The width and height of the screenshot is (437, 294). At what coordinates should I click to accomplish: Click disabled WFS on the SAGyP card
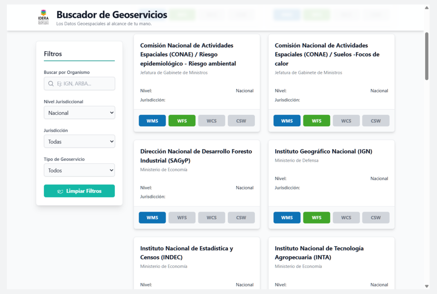[182, 218]
